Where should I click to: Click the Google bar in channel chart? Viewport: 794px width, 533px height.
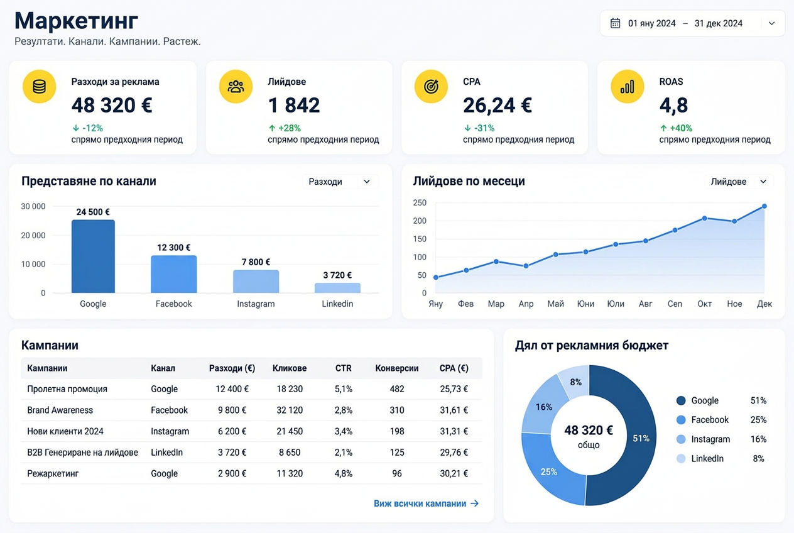tap(93, 256)
